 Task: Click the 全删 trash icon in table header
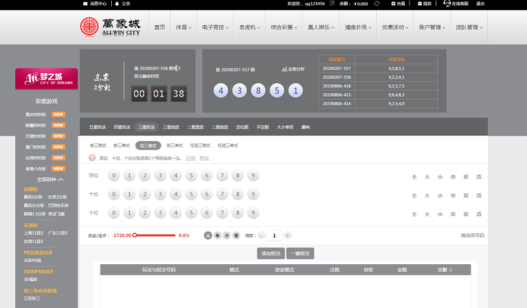(x=450, y=270)
